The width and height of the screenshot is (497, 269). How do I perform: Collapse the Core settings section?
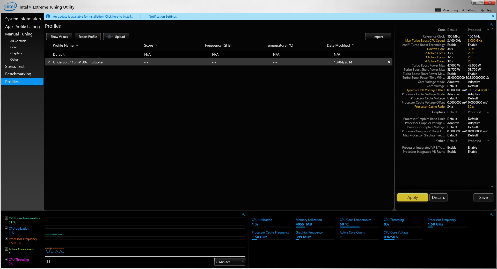click(488, 30)
